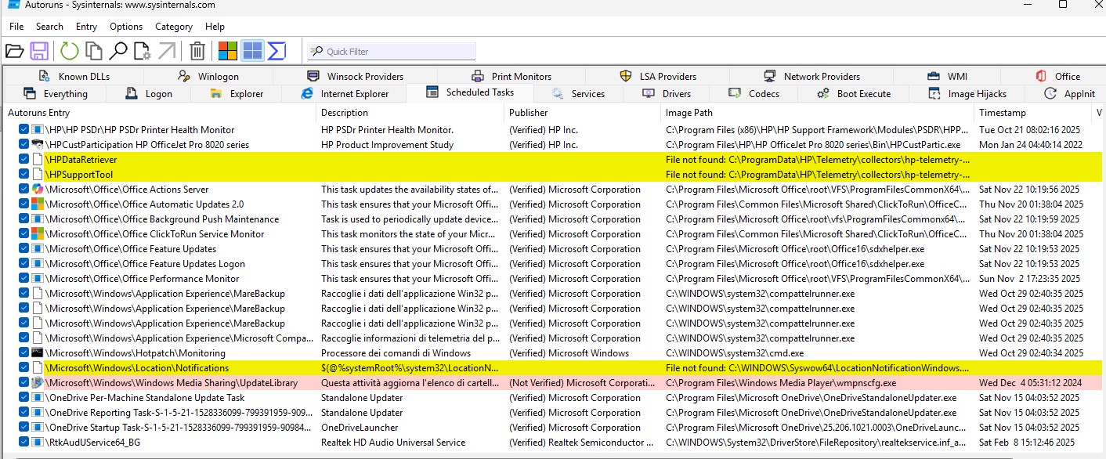This screenshot has height=459, width=1106.
Task: Open a saved Autoruns file
Action: (16, 50)
